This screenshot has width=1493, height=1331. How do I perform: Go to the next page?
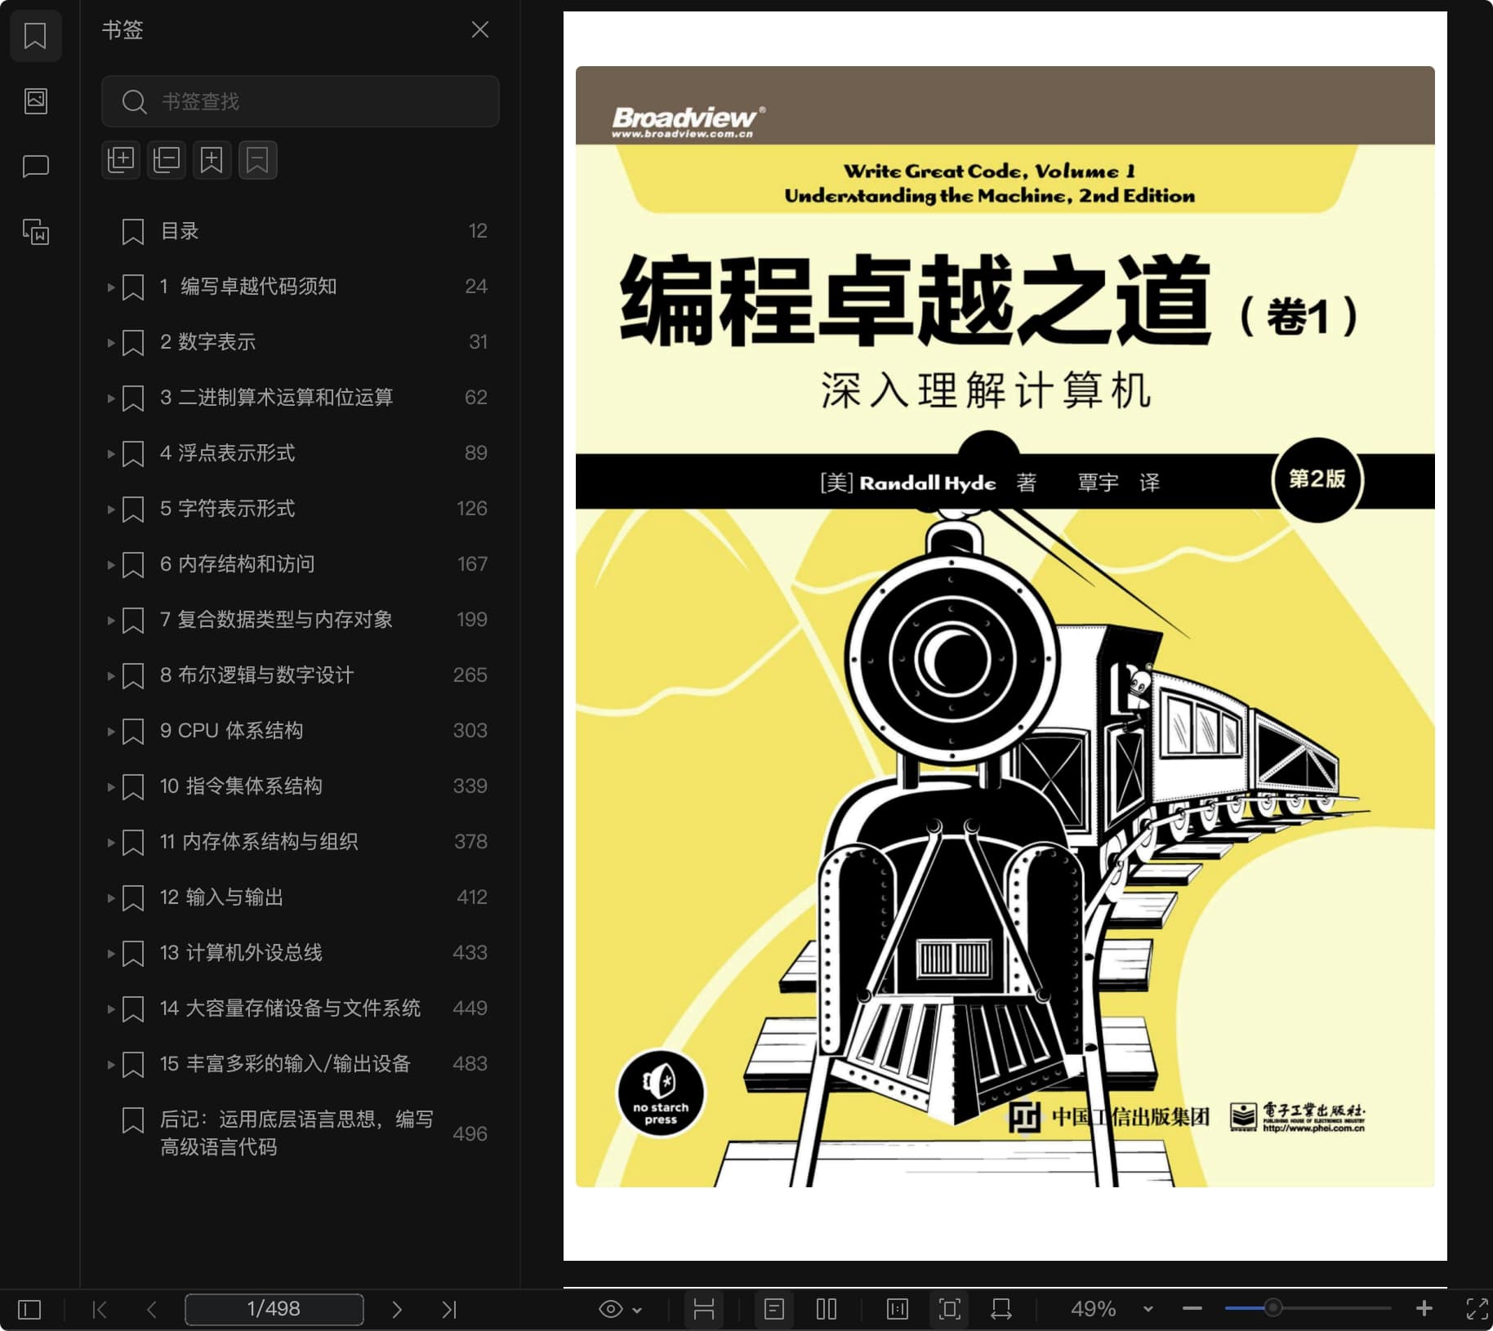pos(397,1310)
